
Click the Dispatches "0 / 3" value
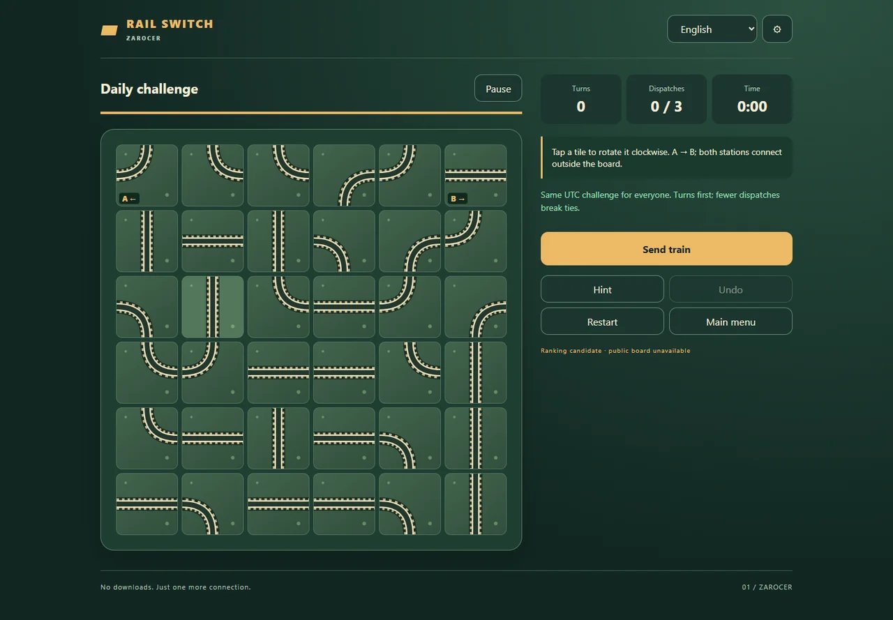(x=666, y=107)
